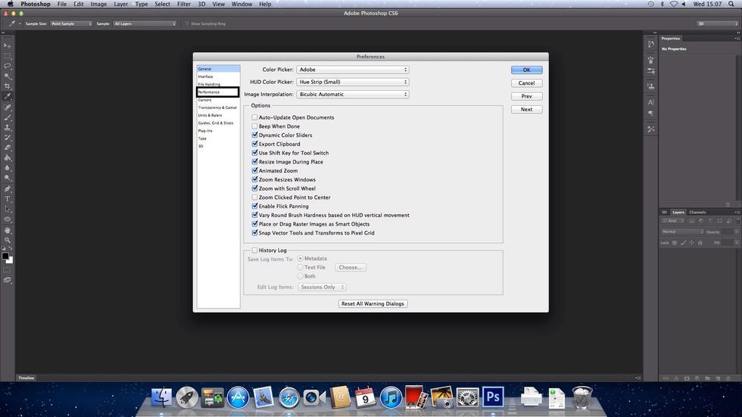Open the Filter menu
The height and width of the screenshot is (417, 742).
[183, 4]
